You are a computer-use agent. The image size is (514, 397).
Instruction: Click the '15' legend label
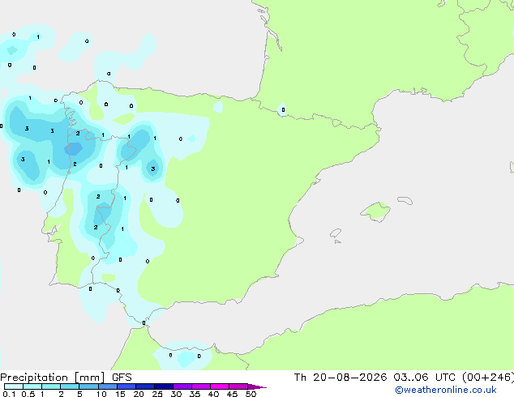point(120,394)
